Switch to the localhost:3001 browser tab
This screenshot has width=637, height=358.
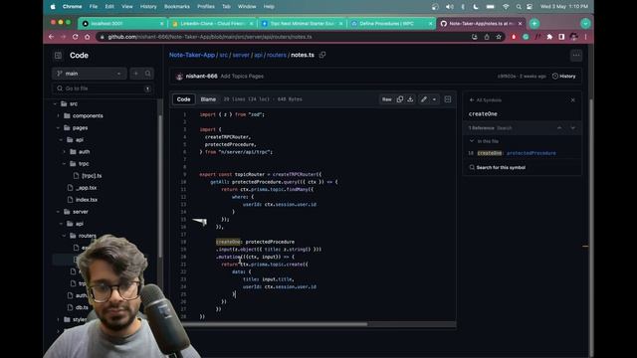point(121,24)
